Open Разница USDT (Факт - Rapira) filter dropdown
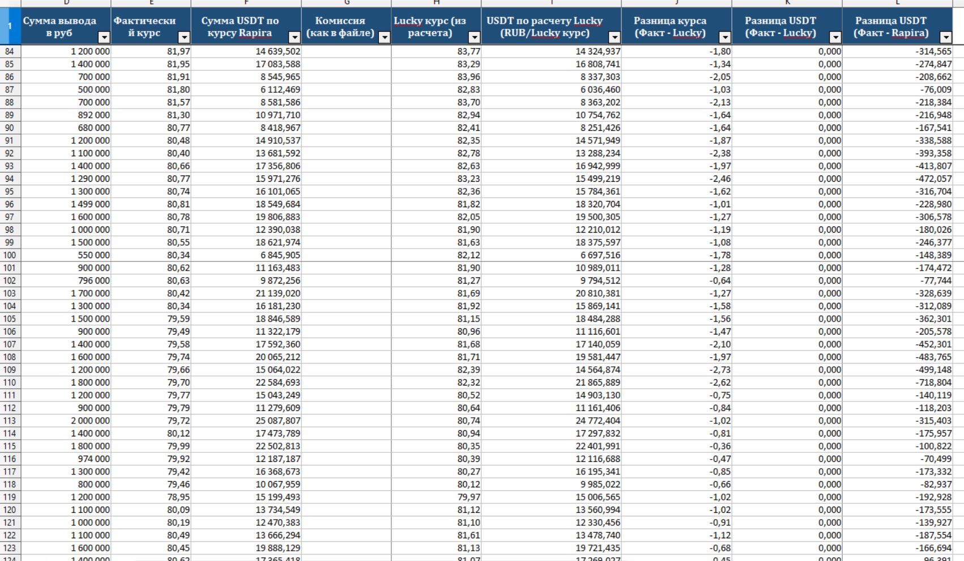Viewport: 964px width, 561px height. click(946, 38)
